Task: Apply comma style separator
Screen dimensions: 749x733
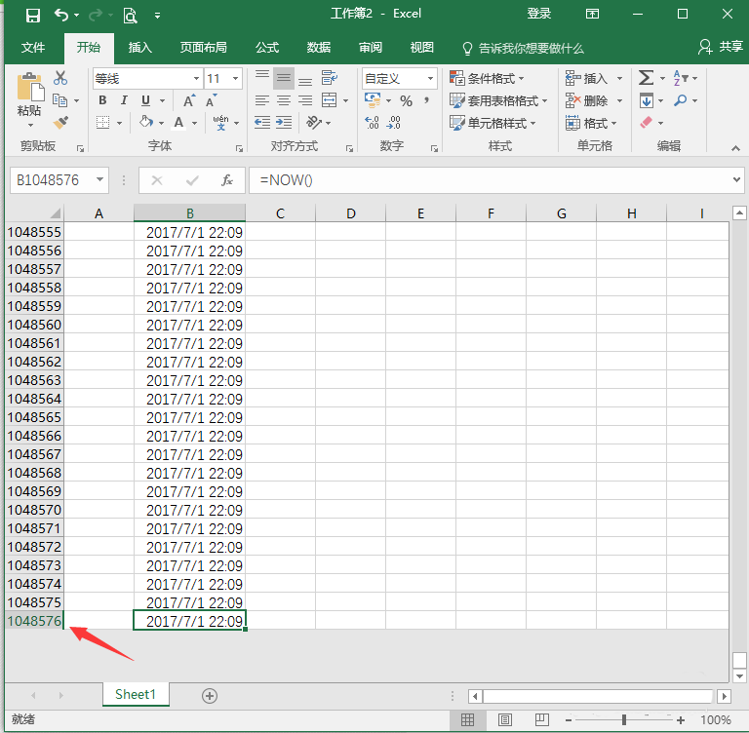Action: tap(426, 99)
